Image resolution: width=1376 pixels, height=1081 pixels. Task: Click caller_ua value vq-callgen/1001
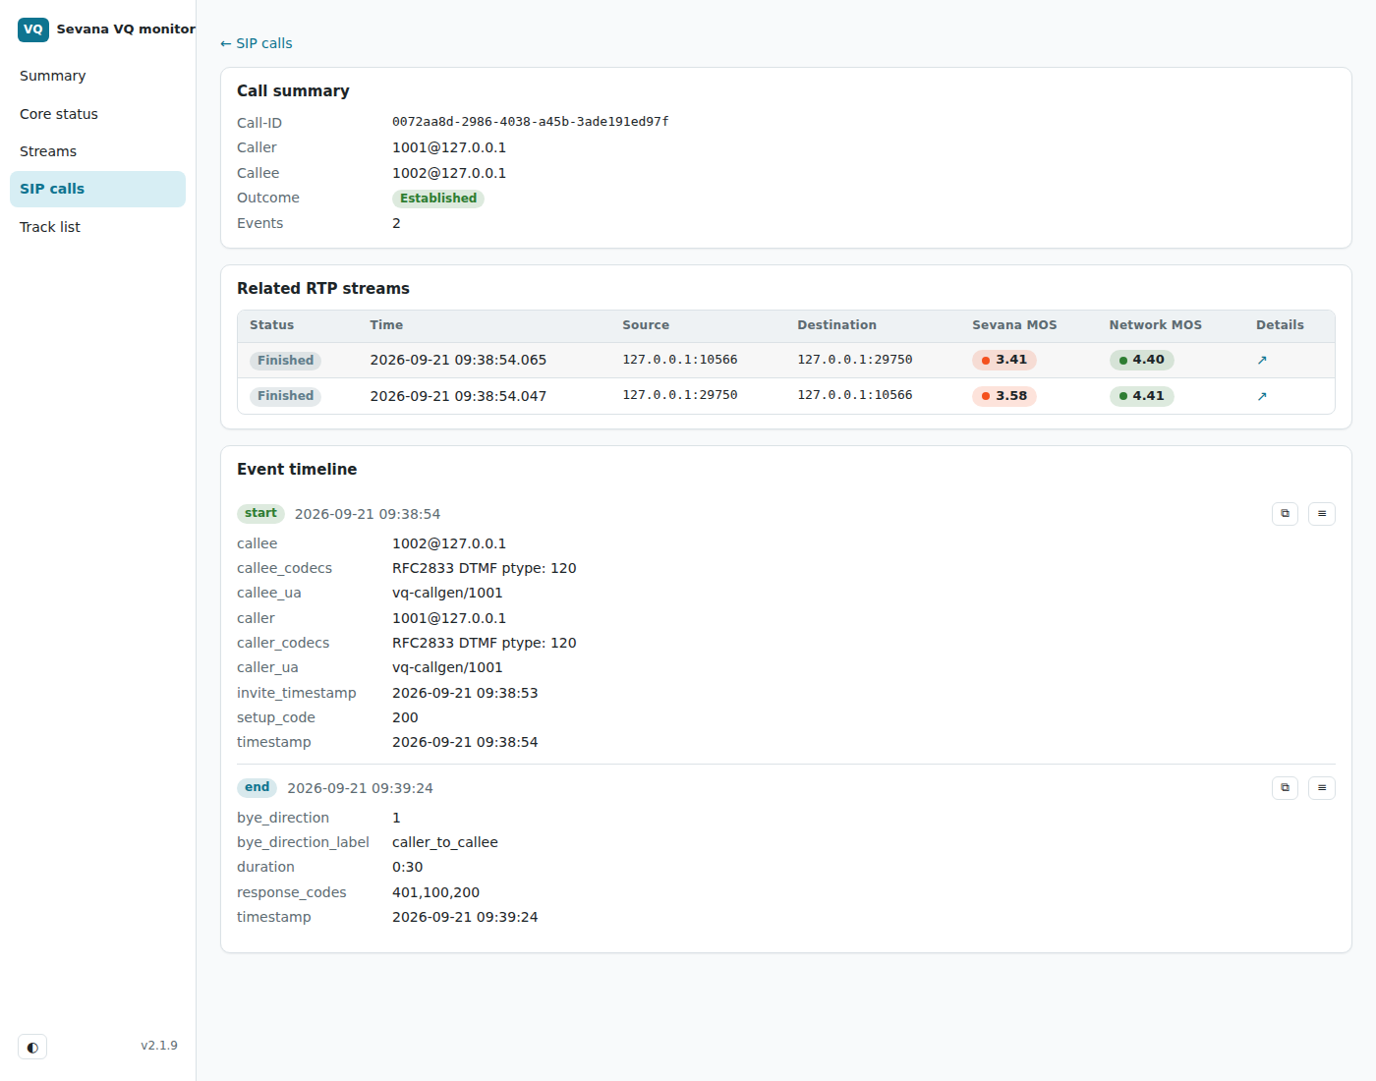(x=447, y=667)
